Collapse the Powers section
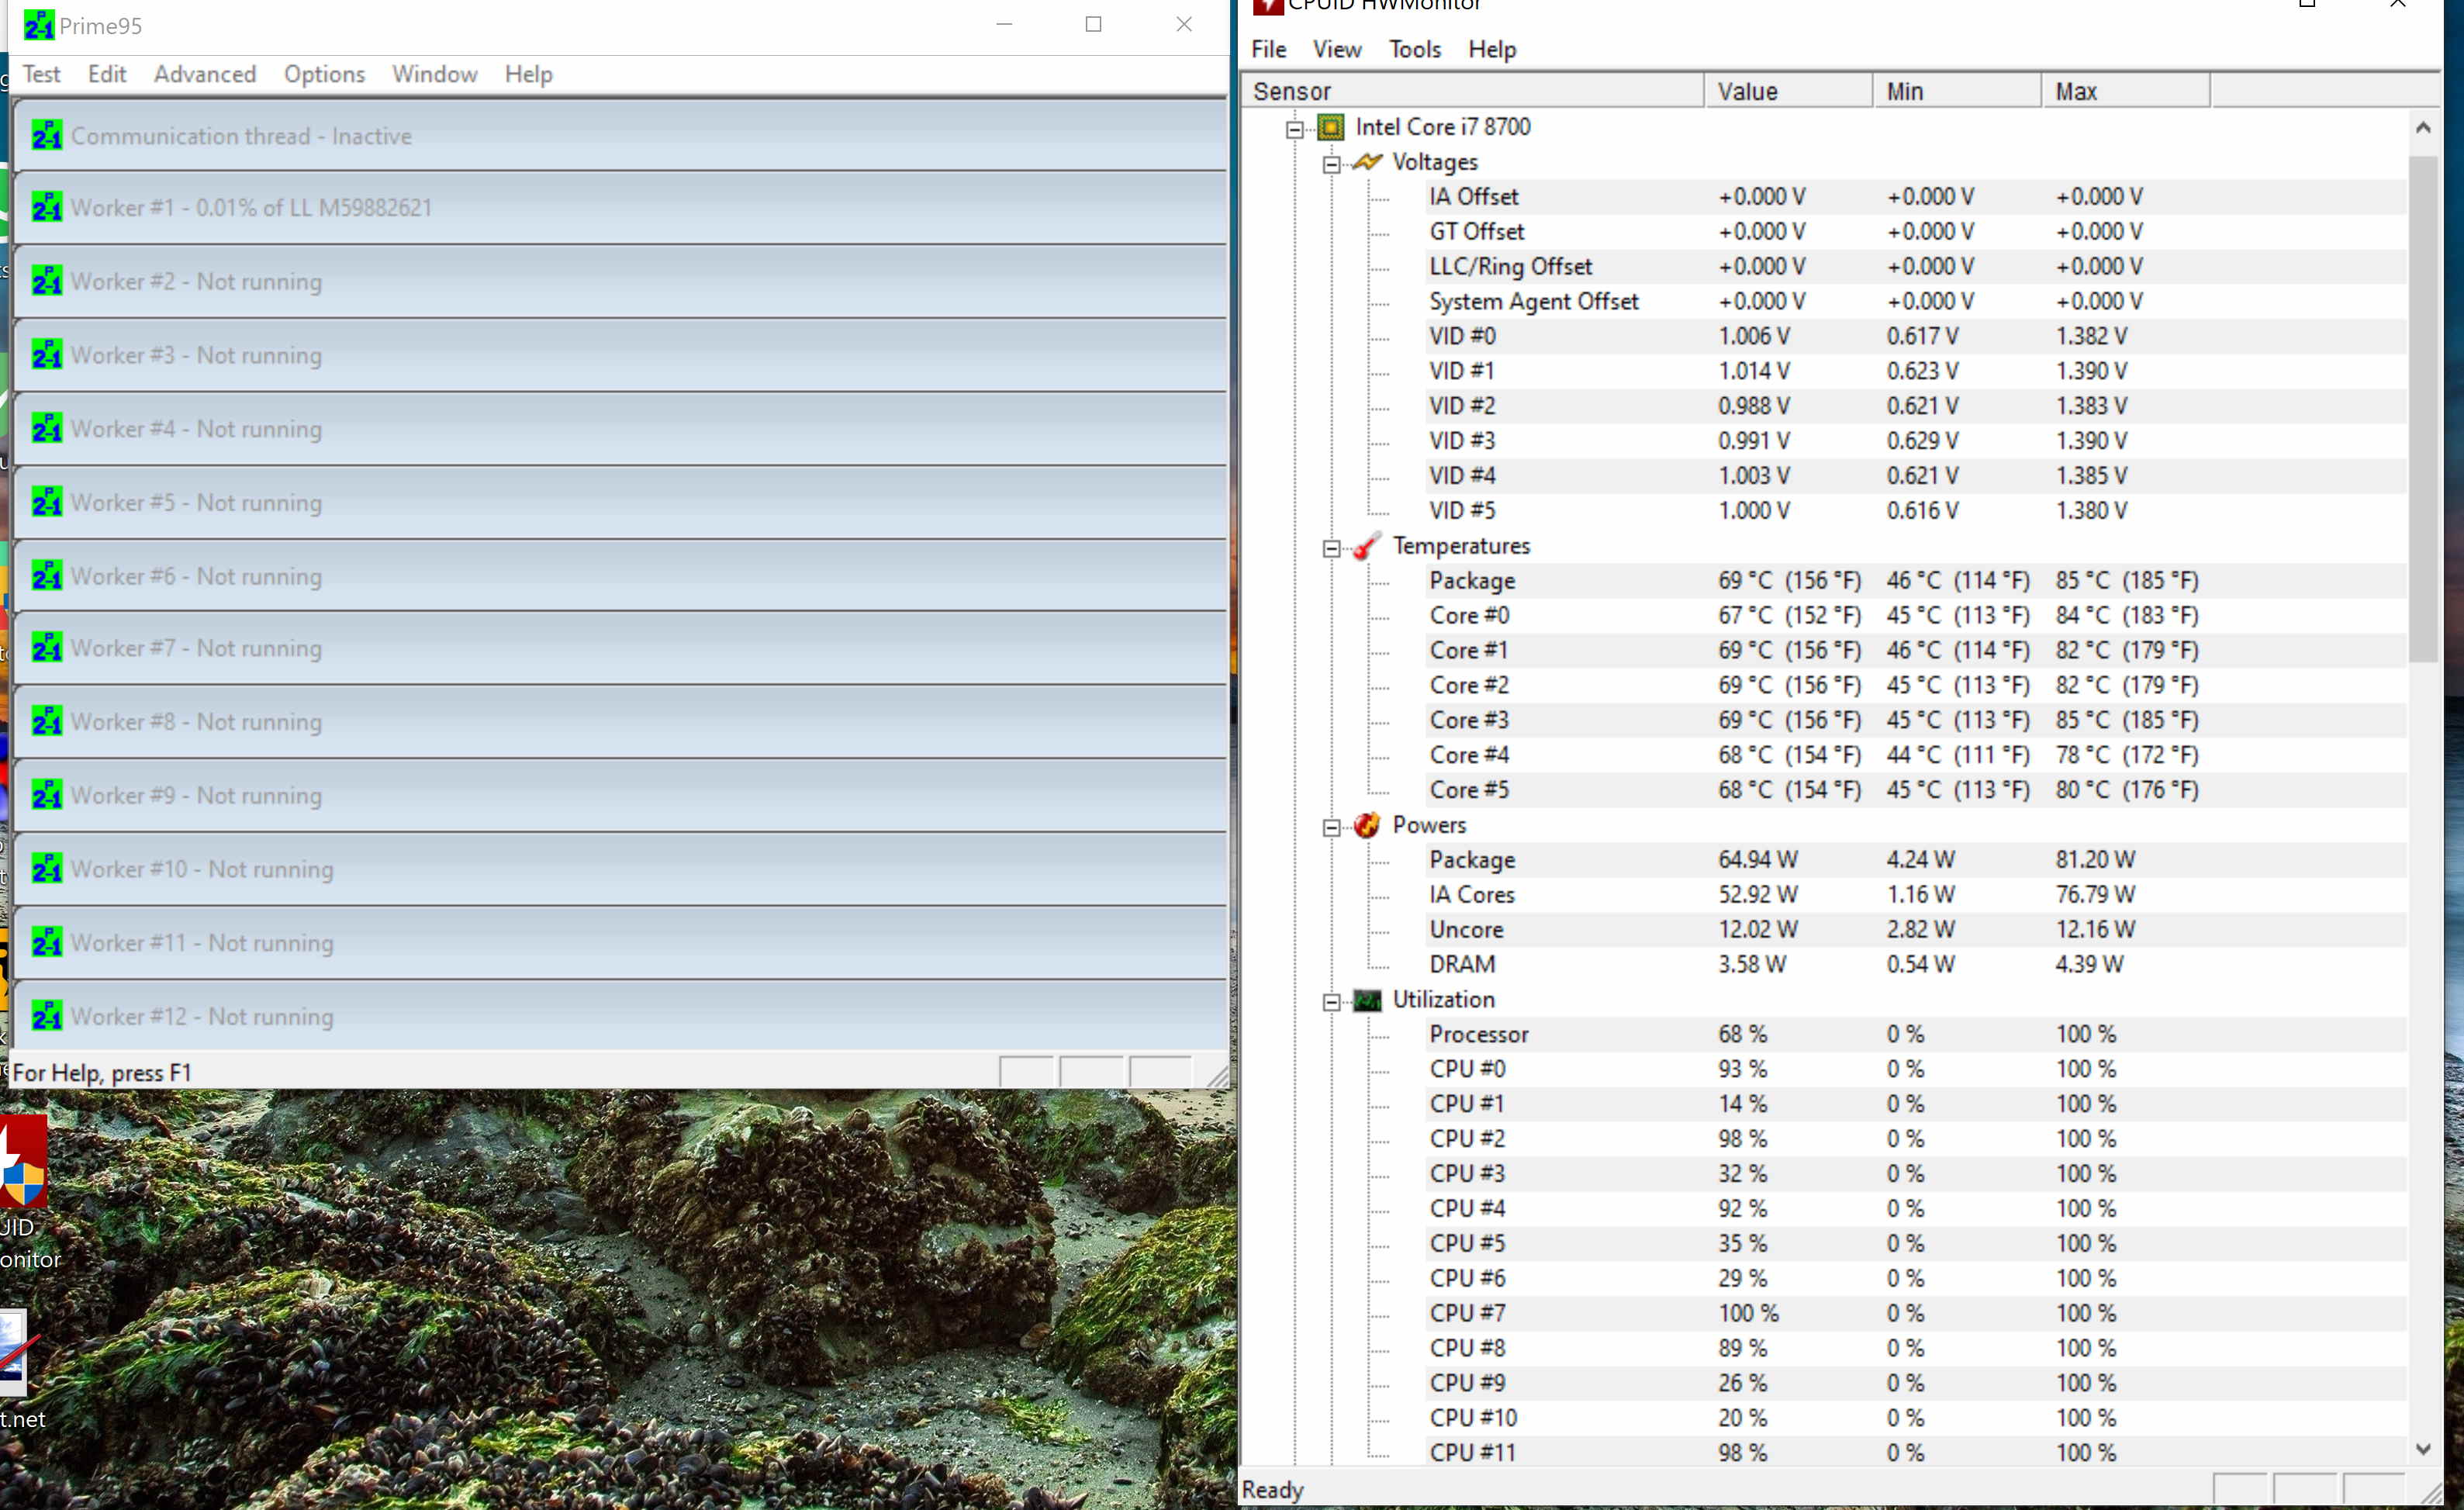 [x=1332, y=827]
